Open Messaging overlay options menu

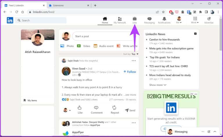[x=203, y=131]
